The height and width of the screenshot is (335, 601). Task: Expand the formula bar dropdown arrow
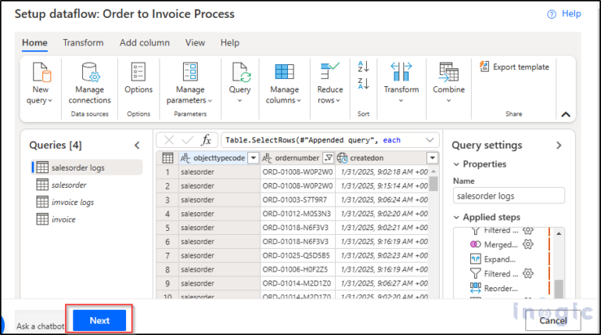(430, 140)
